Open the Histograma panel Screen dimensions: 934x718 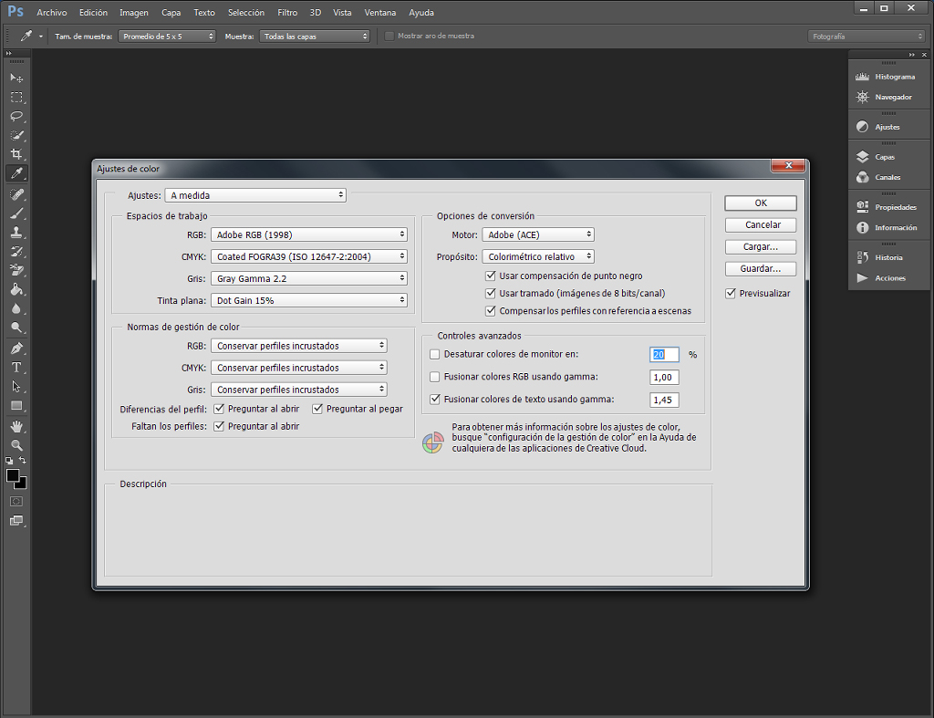(886, 77)
